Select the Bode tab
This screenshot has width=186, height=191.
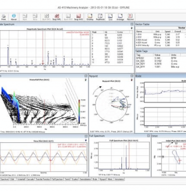click(x=95, y=179)
